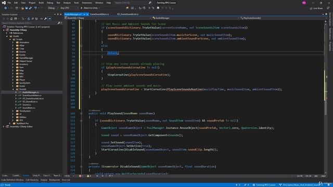Click the user account avatar
The height and width of the screenshot is (187, 333).
304,3
